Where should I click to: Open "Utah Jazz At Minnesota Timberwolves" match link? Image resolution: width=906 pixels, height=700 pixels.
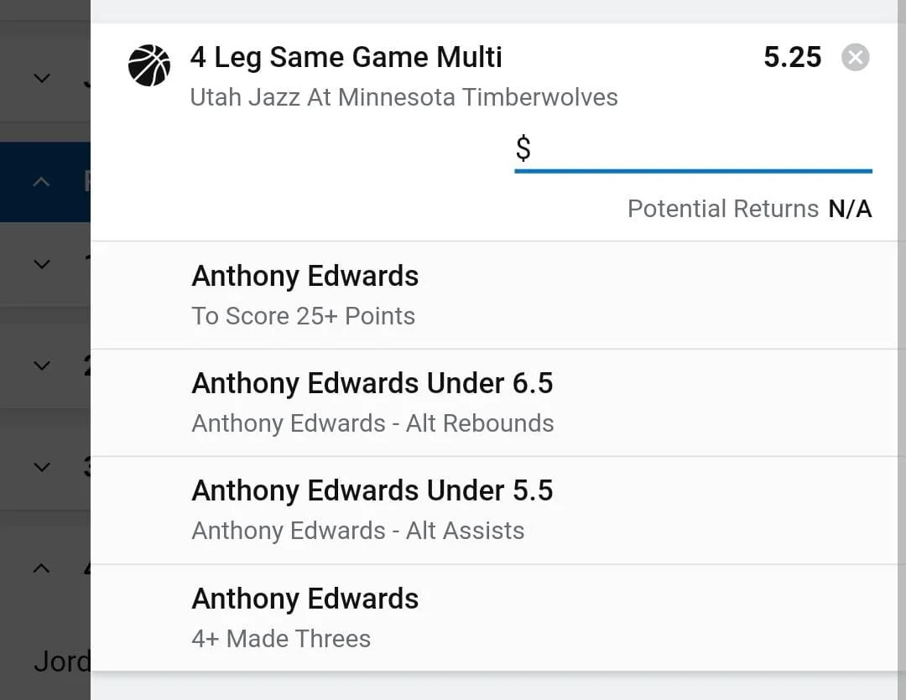pos(404,97)
